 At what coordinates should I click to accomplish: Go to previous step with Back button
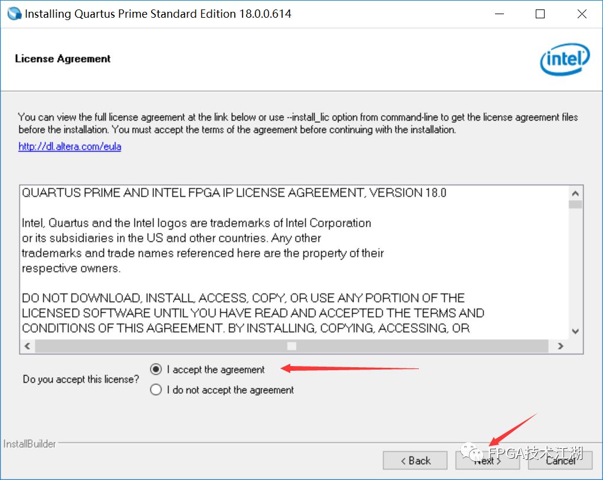coord(415,461)
